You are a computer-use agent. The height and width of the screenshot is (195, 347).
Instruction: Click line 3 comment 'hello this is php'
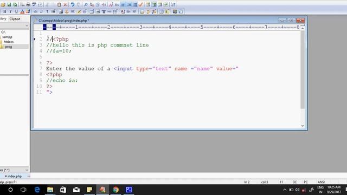tap(98, 45)
